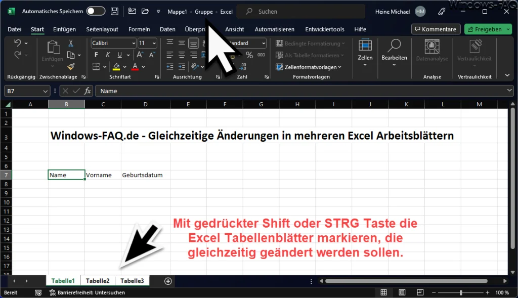Click the Copy icon in Zwischenablage

tap(71, 55)
